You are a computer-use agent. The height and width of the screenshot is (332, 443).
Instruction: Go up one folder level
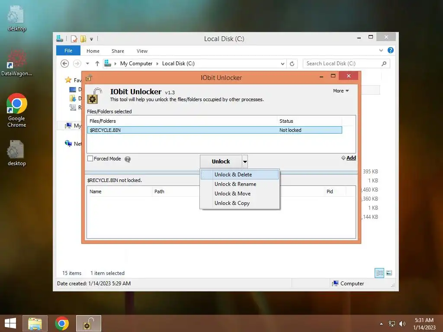pos(97,64)
